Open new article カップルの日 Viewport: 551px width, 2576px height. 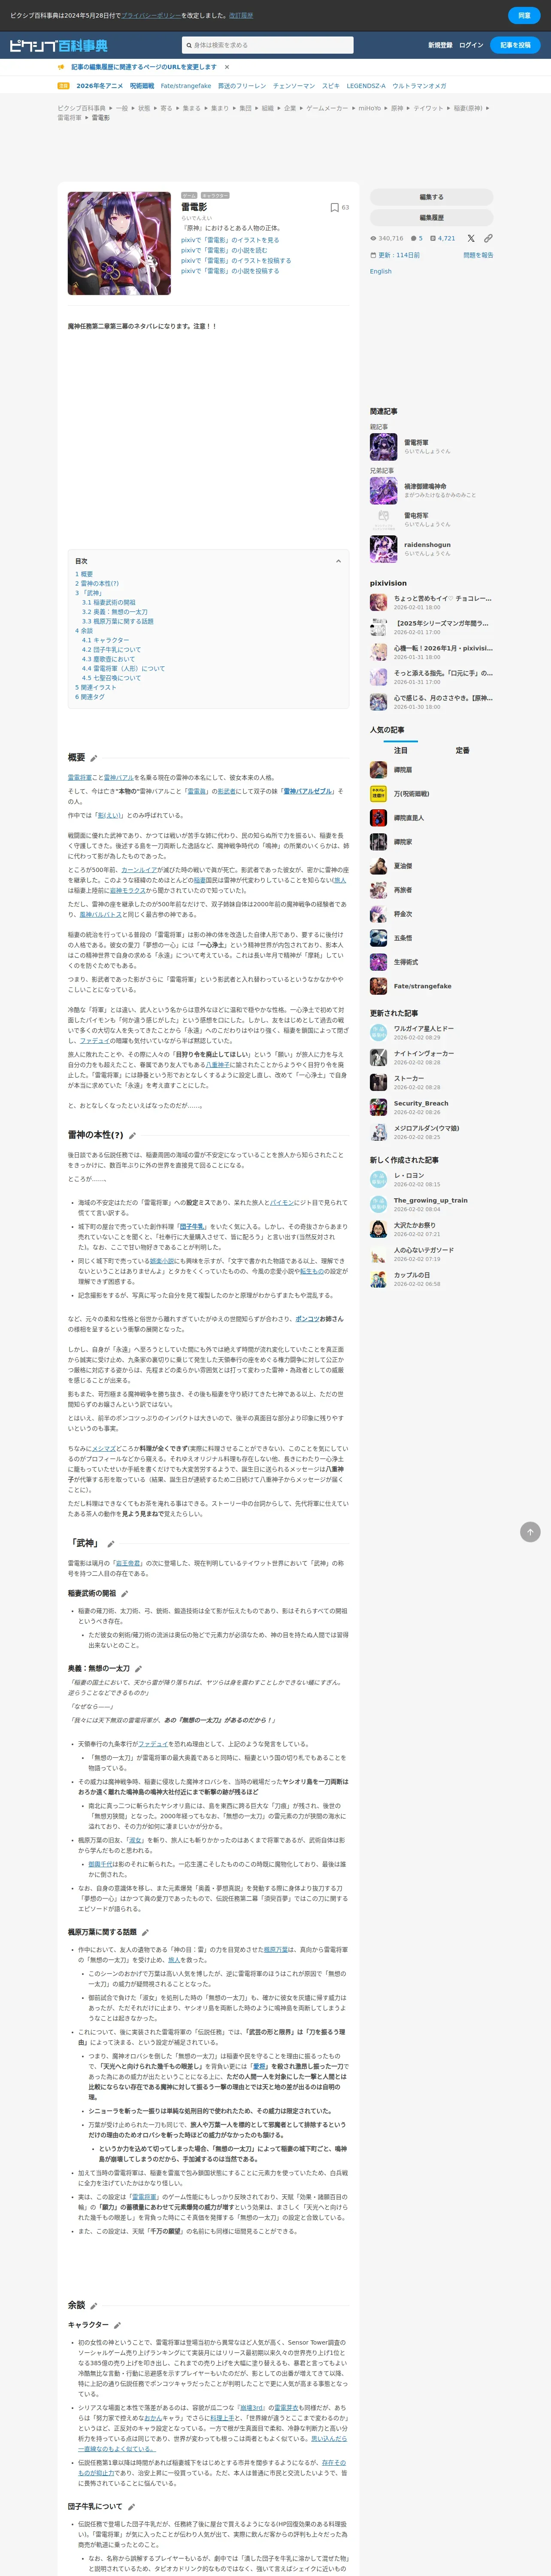tap(412, 1275)
